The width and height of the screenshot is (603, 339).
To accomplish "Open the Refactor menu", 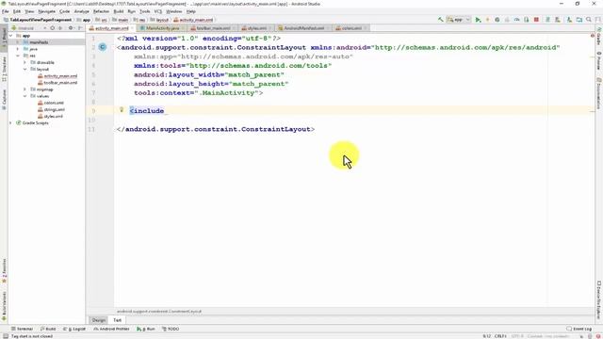I will tap(101, 11).
